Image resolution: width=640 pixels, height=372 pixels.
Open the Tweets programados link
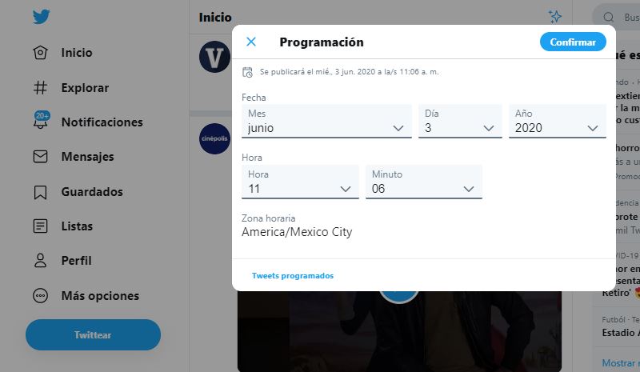(293, 276)
